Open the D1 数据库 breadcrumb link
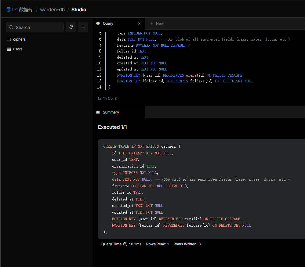 (23, 9)
